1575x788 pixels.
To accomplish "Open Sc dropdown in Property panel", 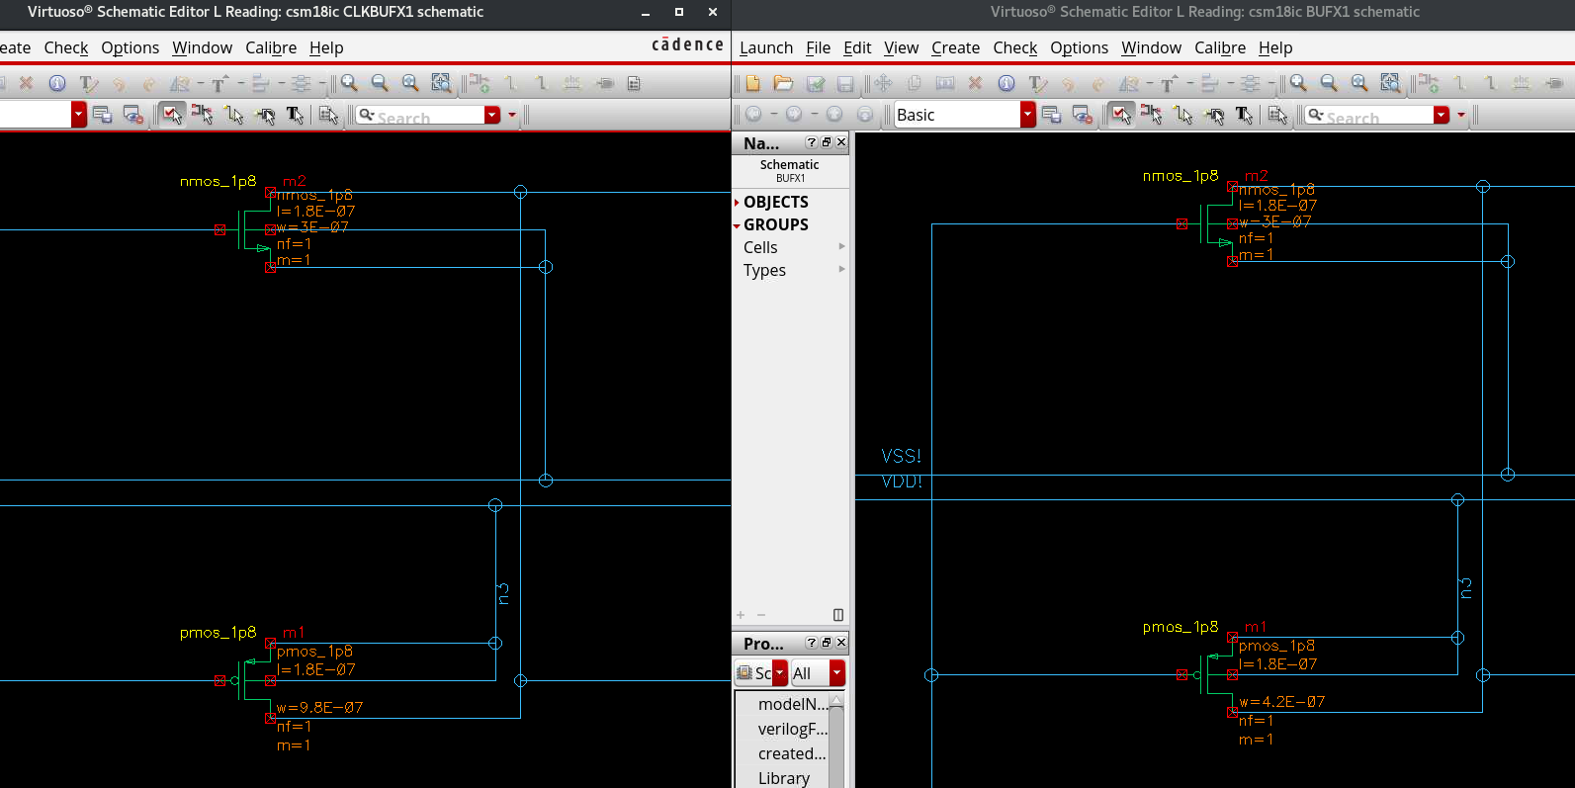I will pos(780,673).
